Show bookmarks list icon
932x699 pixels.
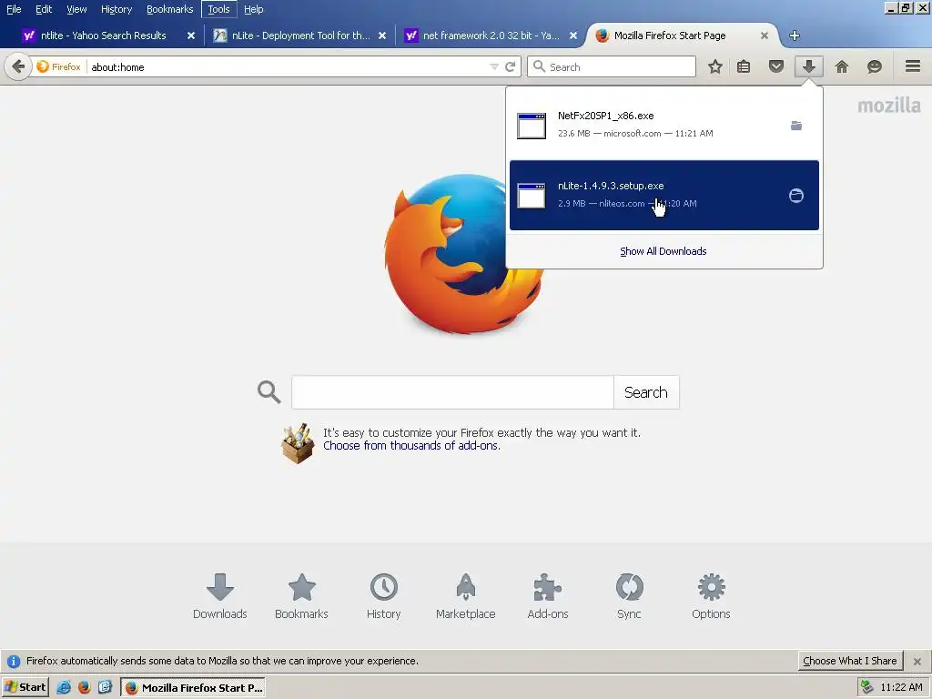click(744, 66)
